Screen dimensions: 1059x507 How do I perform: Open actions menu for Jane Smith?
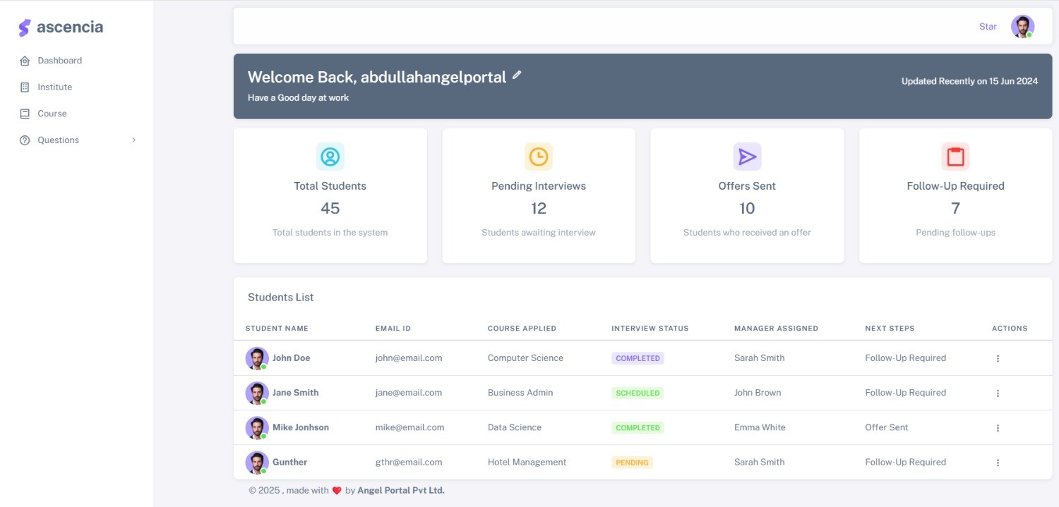[998, 393]
